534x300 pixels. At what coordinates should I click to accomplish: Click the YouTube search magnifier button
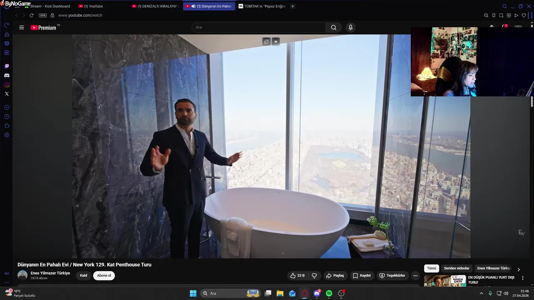point(334,27)
